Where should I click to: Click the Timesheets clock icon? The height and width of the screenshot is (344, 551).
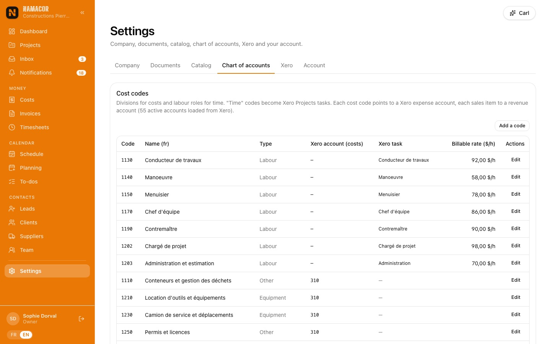12,127
